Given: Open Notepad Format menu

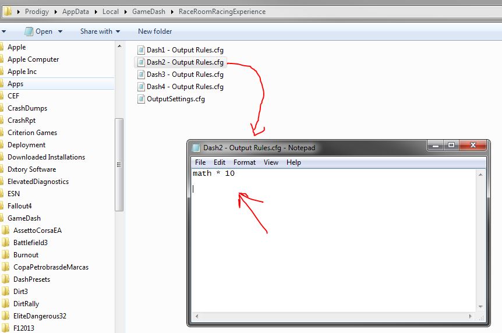Looking at the screenshot, I should tap(245, 162).
